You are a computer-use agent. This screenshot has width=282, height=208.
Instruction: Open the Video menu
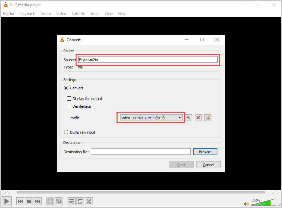[61, 14]
